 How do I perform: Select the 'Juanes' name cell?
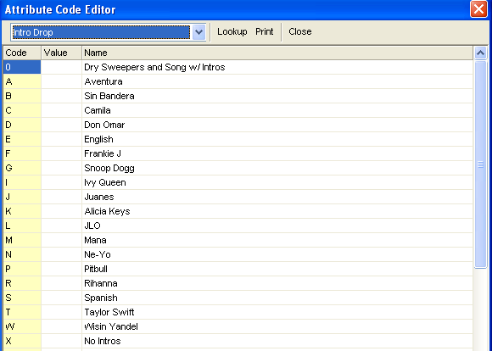point(277,197)
